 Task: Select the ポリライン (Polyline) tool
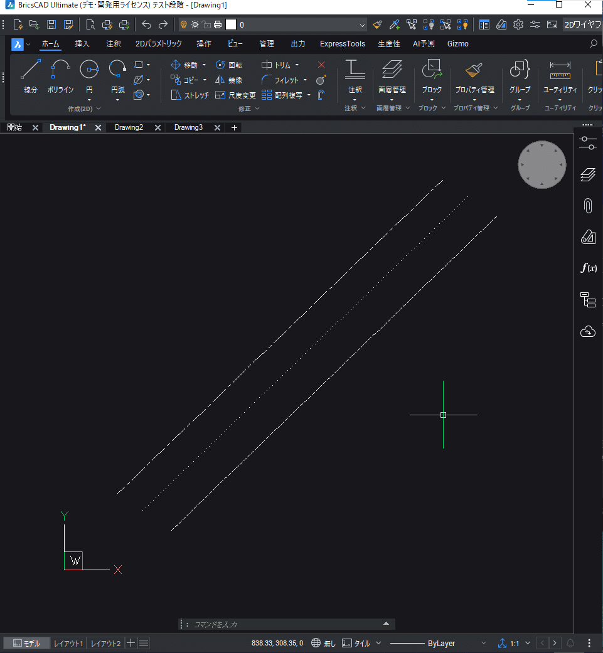pyautogui.click(x=60, y=77)
